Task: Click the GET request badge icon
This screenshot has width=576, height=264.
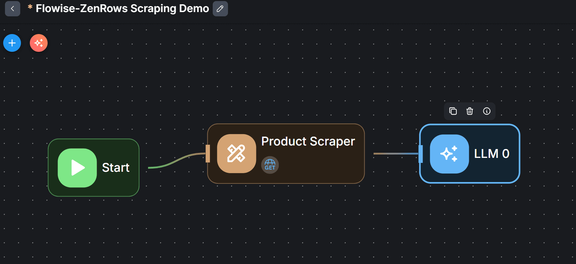Action: tap(270, 165)
